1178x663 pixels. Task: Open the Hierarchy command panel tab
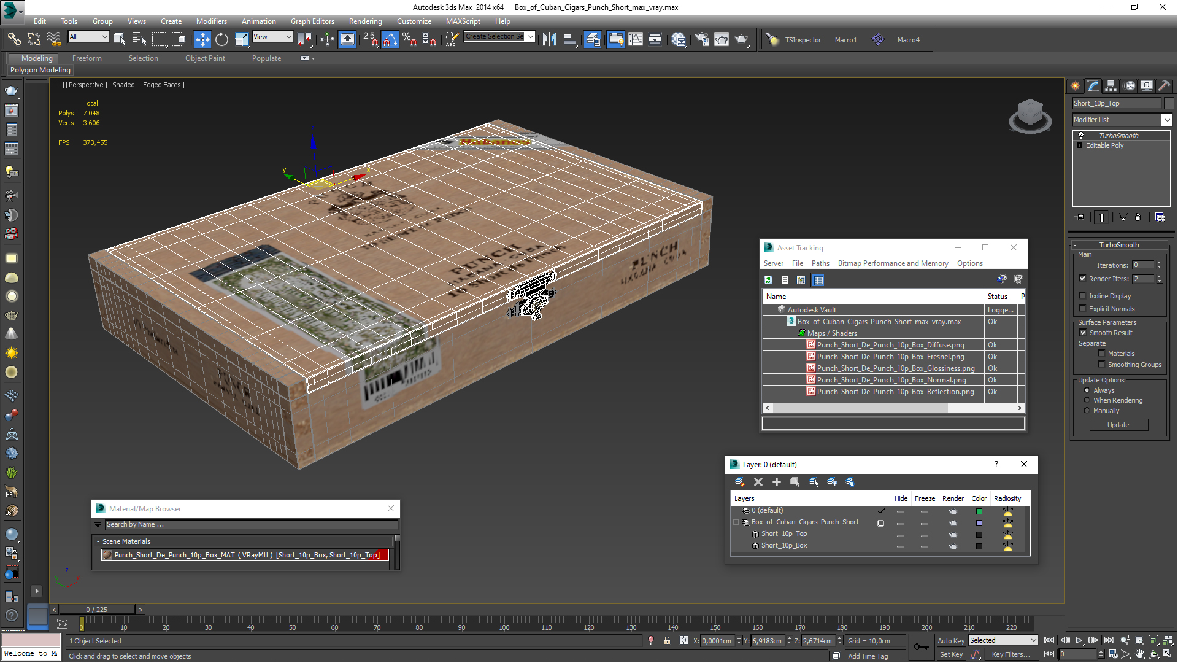point(1111,86)
